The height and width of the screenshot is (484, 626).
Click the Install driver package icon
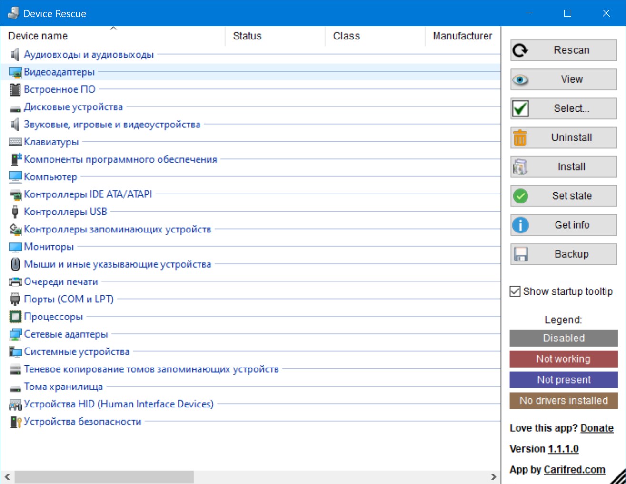(520, 167)
